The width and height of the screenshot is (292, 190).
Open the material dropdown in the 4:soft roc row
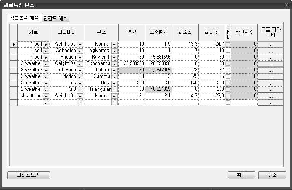[x=46, y=96]
